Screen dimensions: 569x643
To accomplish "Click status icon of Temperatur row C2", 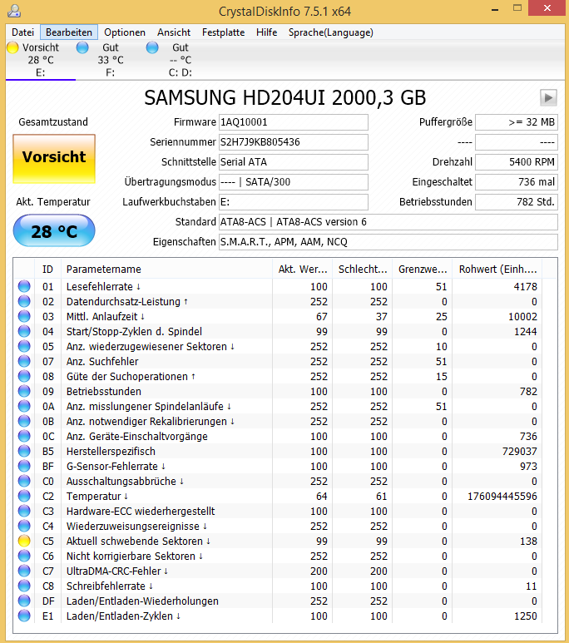I will [x=24, y=496].
